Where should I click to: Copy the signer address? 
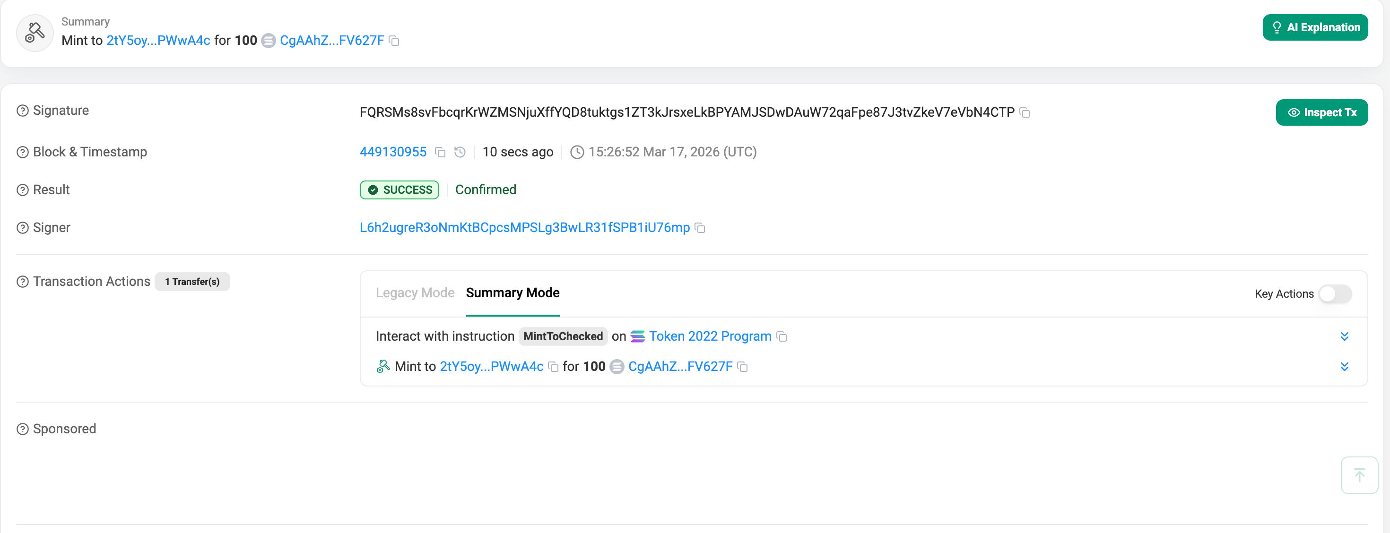point(700,228)
